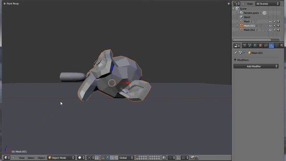Screen dimensions: 286x161
Task: Select the scale manipulator icon in header
Action: (x=116, y=158)
